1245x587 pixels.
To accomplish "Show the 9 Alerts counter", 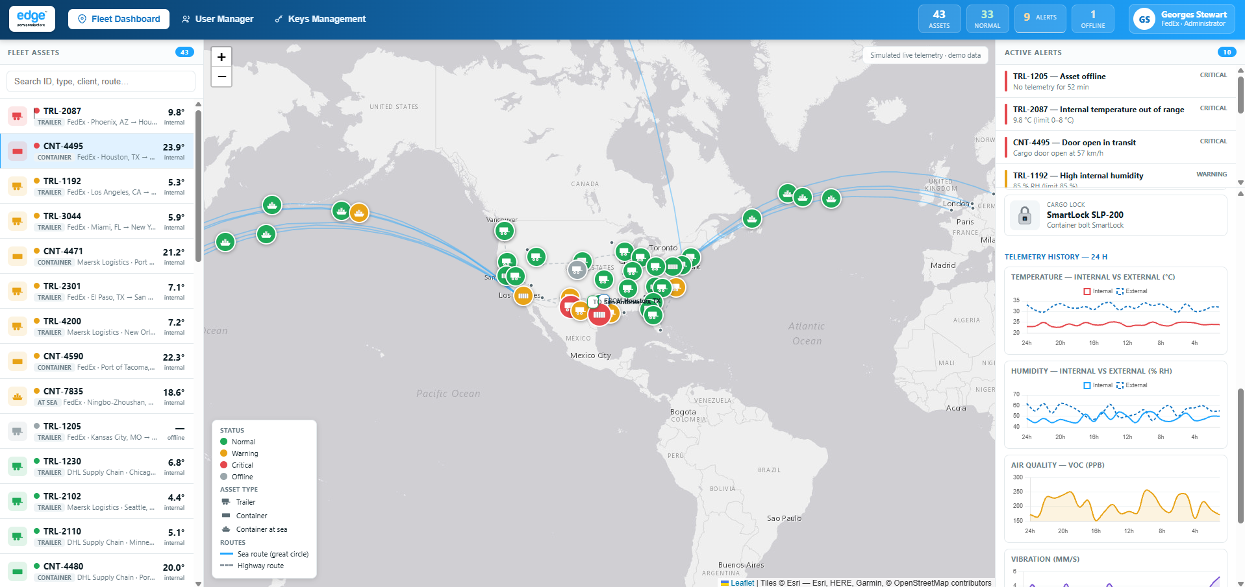I will 1040,19.
